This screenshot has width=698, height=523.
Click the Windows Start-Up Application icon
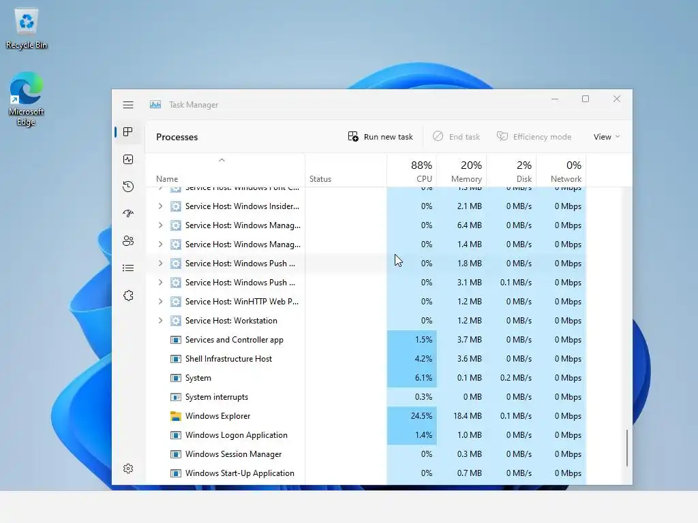(176, 474)
